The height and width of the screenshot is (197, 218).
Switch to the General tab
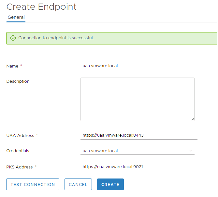point(16,17)
